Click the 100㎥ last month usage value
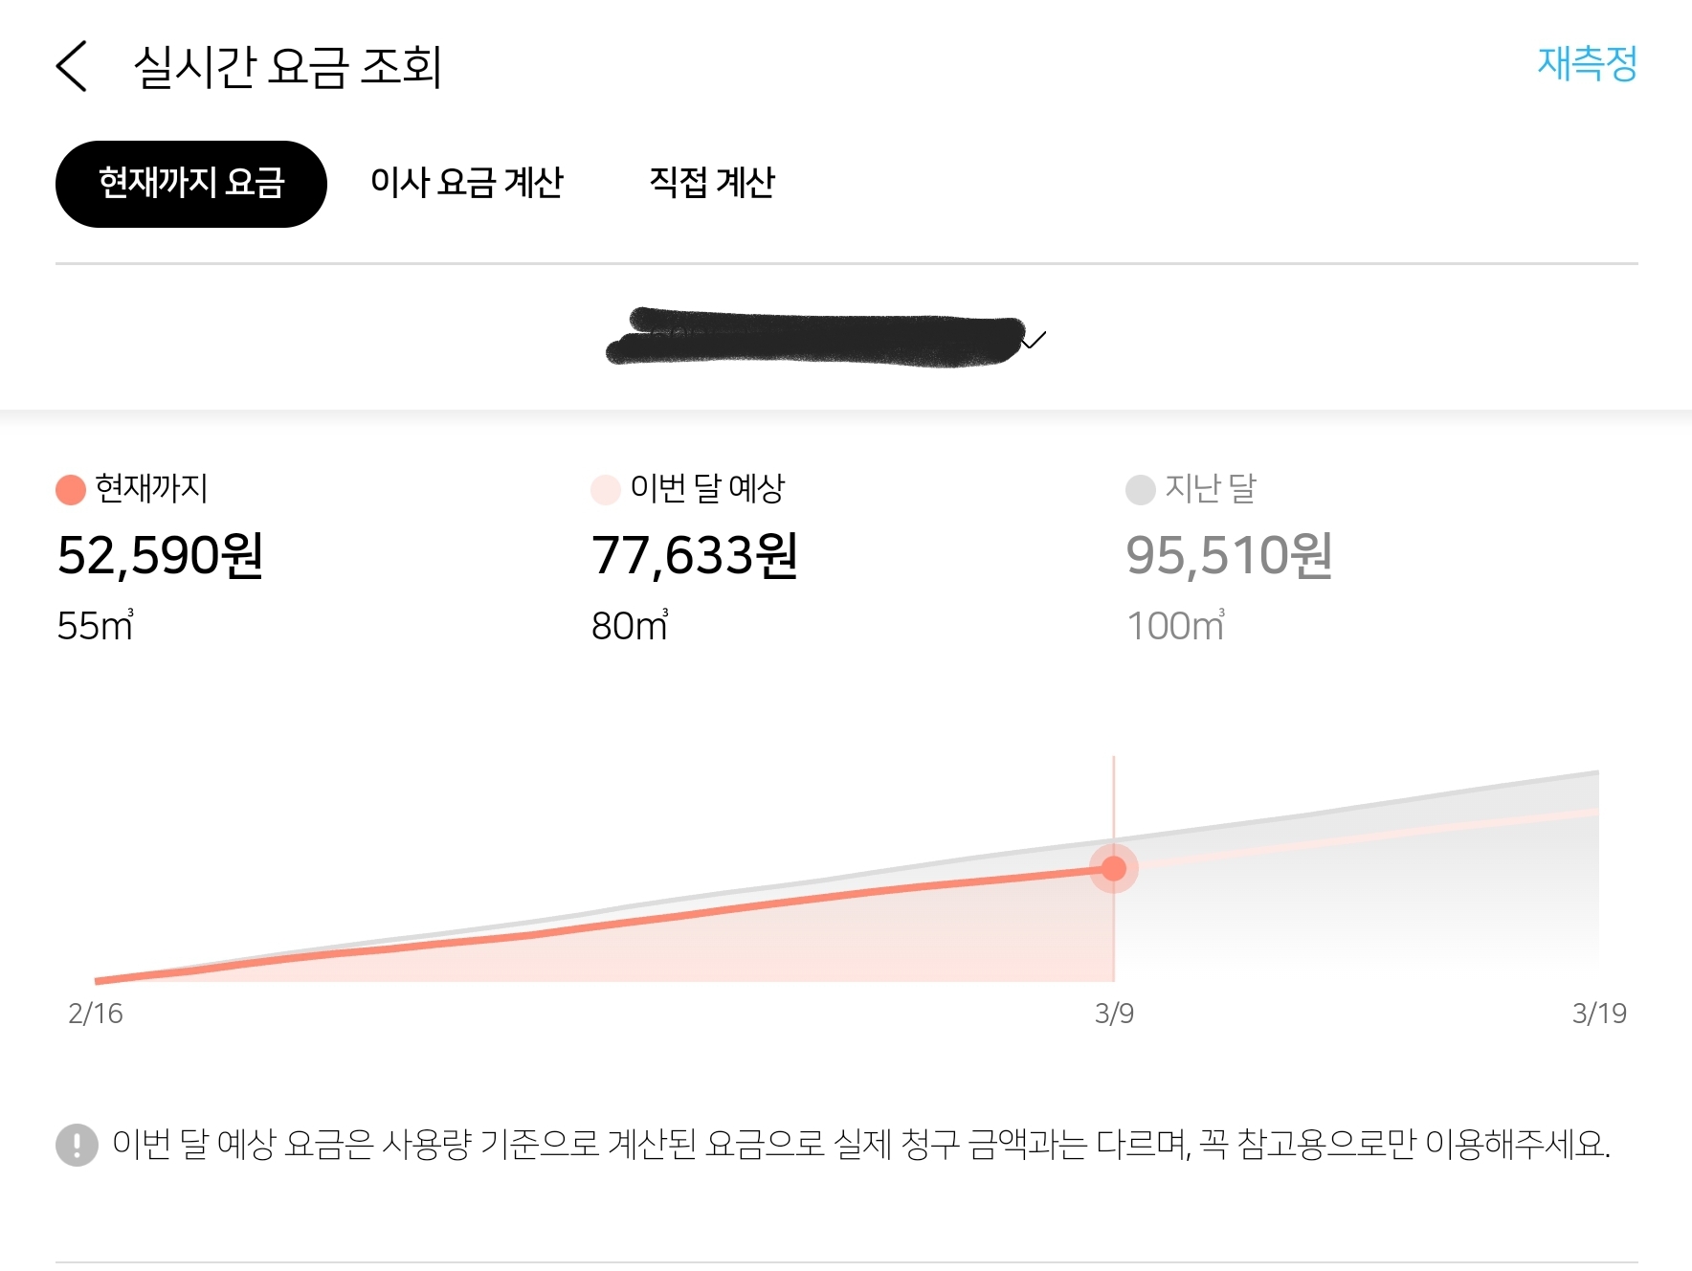Viewport: 1692px width, 1271px height. pos(1175,626)
